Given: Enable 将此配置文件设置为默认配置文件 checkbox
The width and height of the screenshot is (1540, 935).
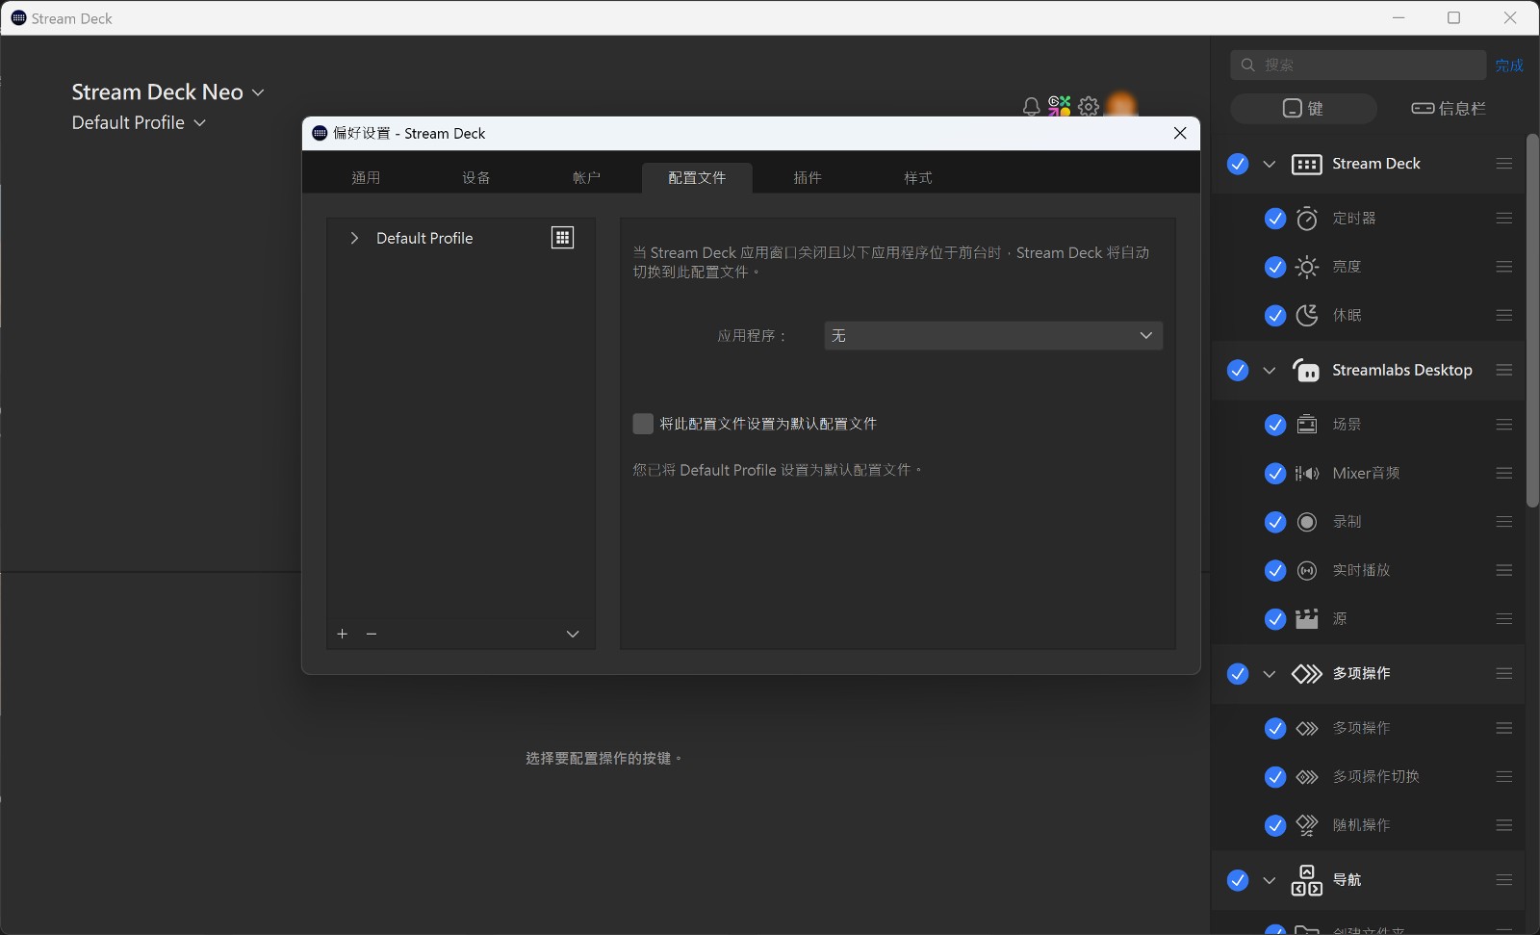Looking at the screenshot, I should (x=643, y=424).
